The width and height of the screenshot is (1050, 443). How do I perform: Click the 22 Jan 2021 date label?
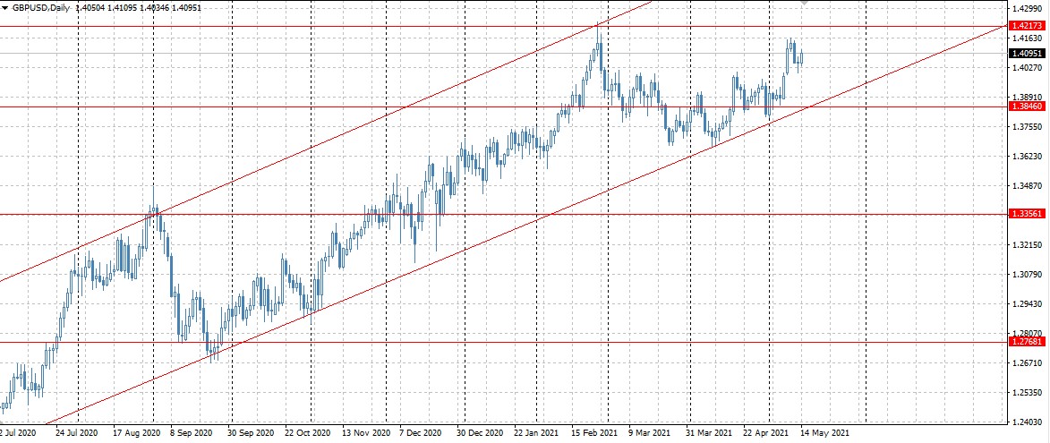coord(537,433)
